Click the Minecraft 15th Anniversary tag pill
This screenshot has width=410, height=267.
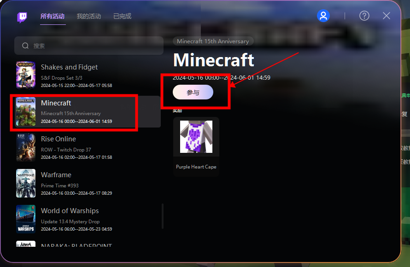pyautogui.click(x=213, y=41)
